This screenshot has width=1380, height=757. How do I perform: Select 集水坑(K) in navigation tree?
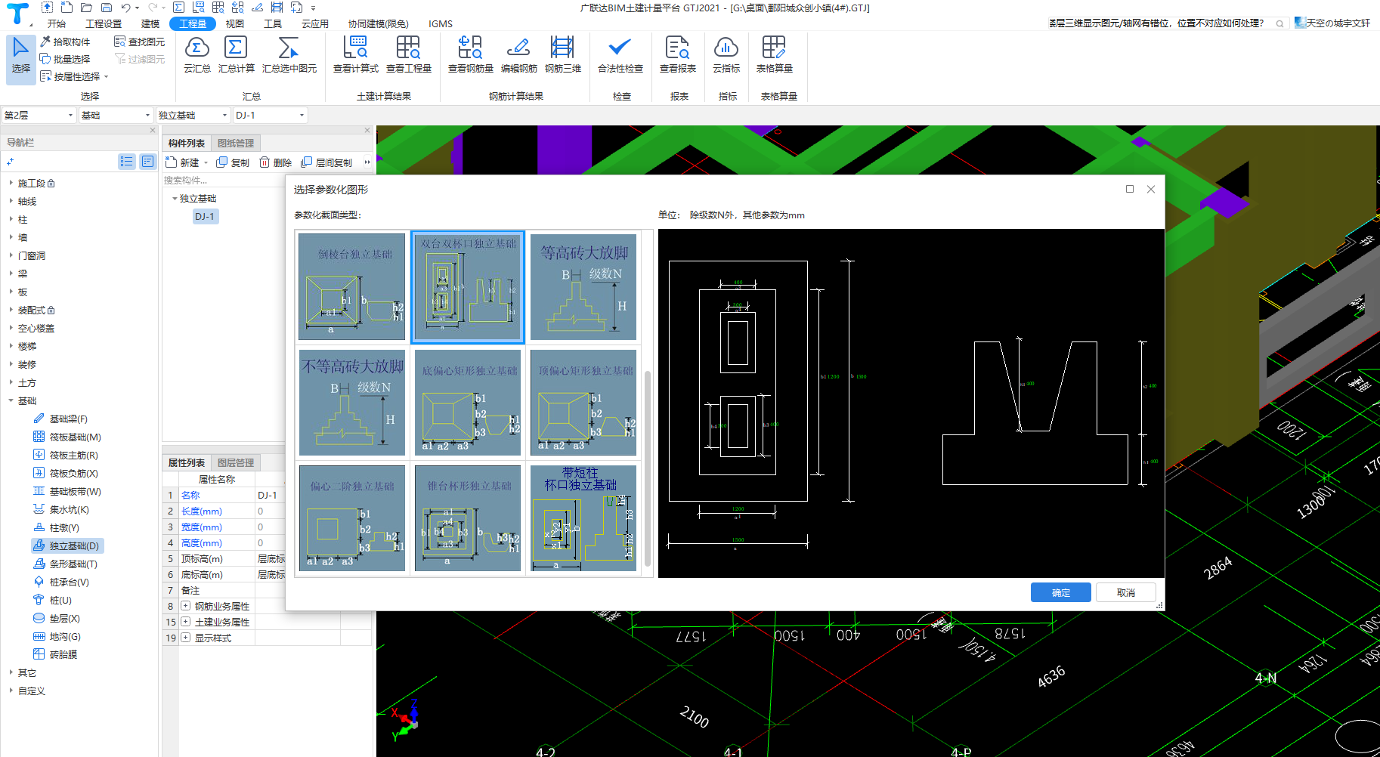pos(61,509)
